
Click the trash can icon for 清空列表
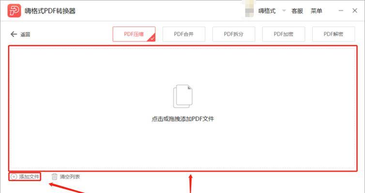[54, 177]
